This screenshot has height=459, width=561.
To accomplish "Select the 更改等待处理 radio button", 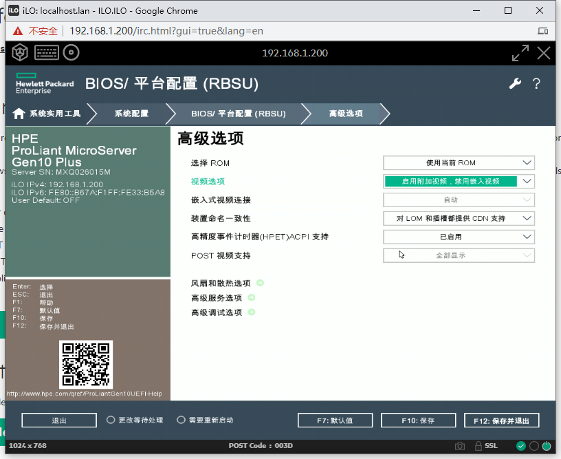I will coord(109,420).
